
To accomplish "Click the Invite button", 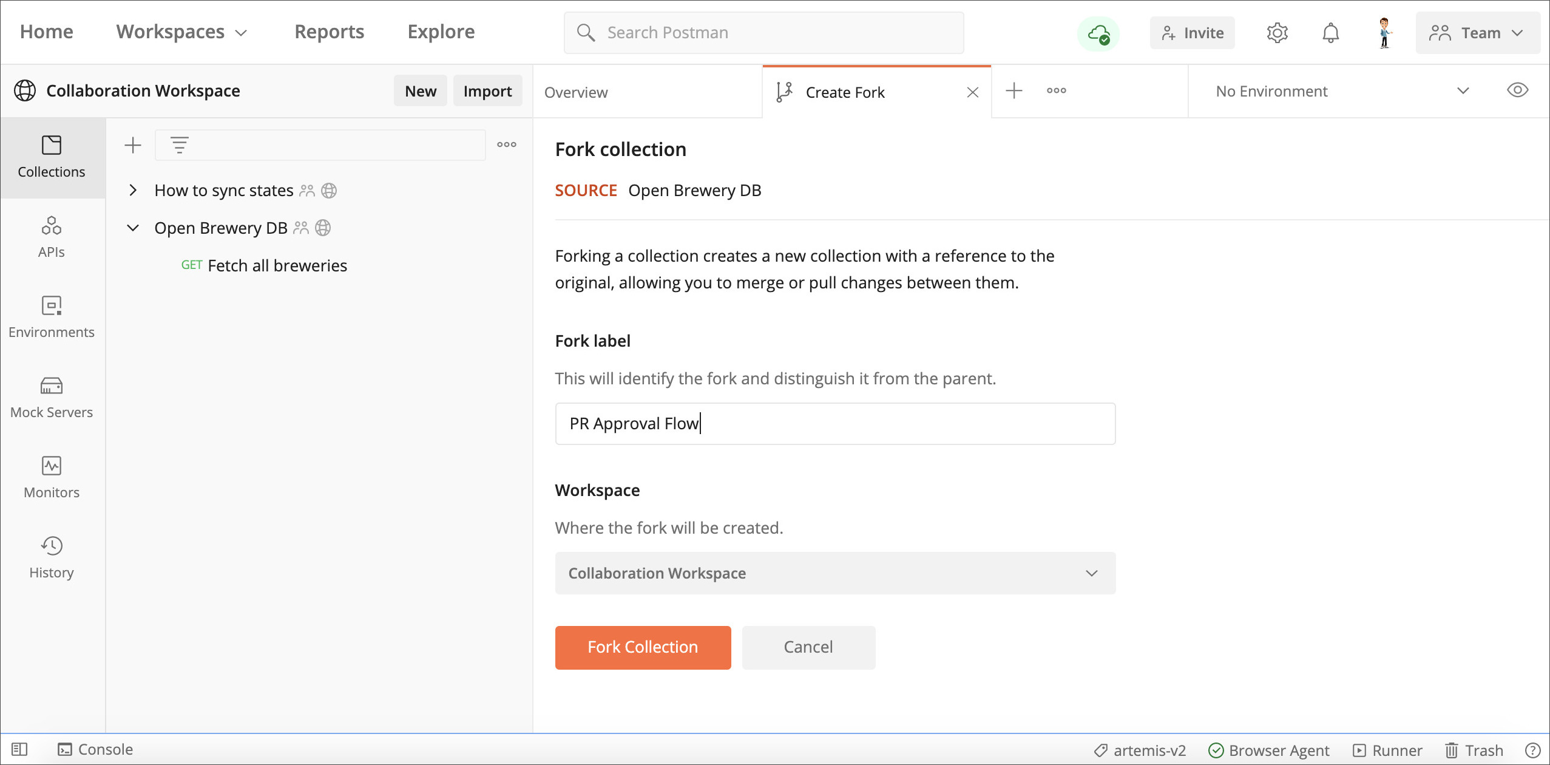I will click(1192, 33).
